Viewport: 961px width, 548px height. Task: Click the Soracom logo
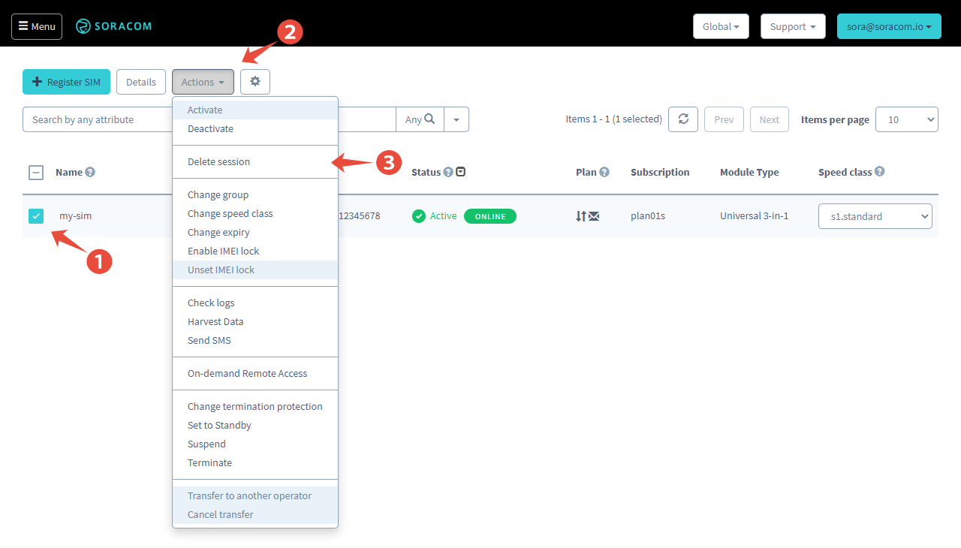click(114, 26)
